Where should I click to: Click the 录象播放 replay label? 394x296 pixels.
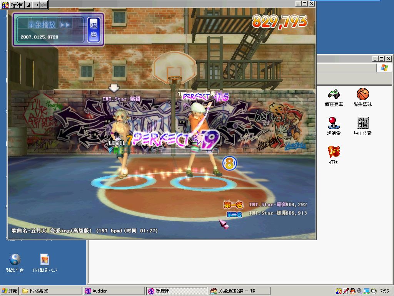42,25
